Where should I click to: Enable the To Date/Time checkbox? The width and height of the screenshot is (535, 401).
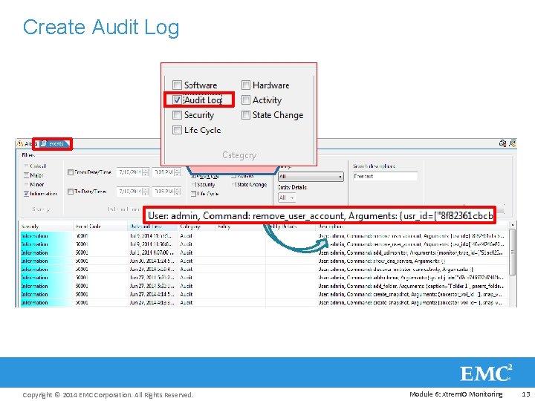[71, 192]
